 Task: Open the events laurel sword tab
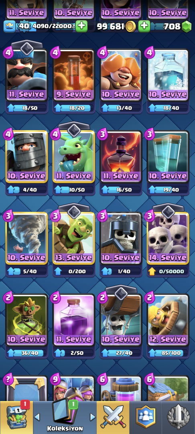179,417
